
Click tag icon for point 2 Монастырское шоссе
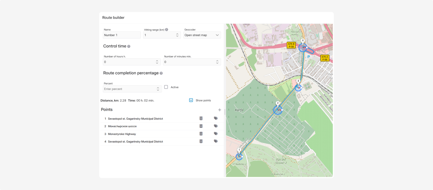click(216, 126)
